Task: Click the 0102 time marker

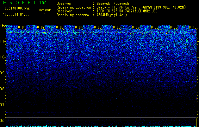Action: click(x=41, y=27)
